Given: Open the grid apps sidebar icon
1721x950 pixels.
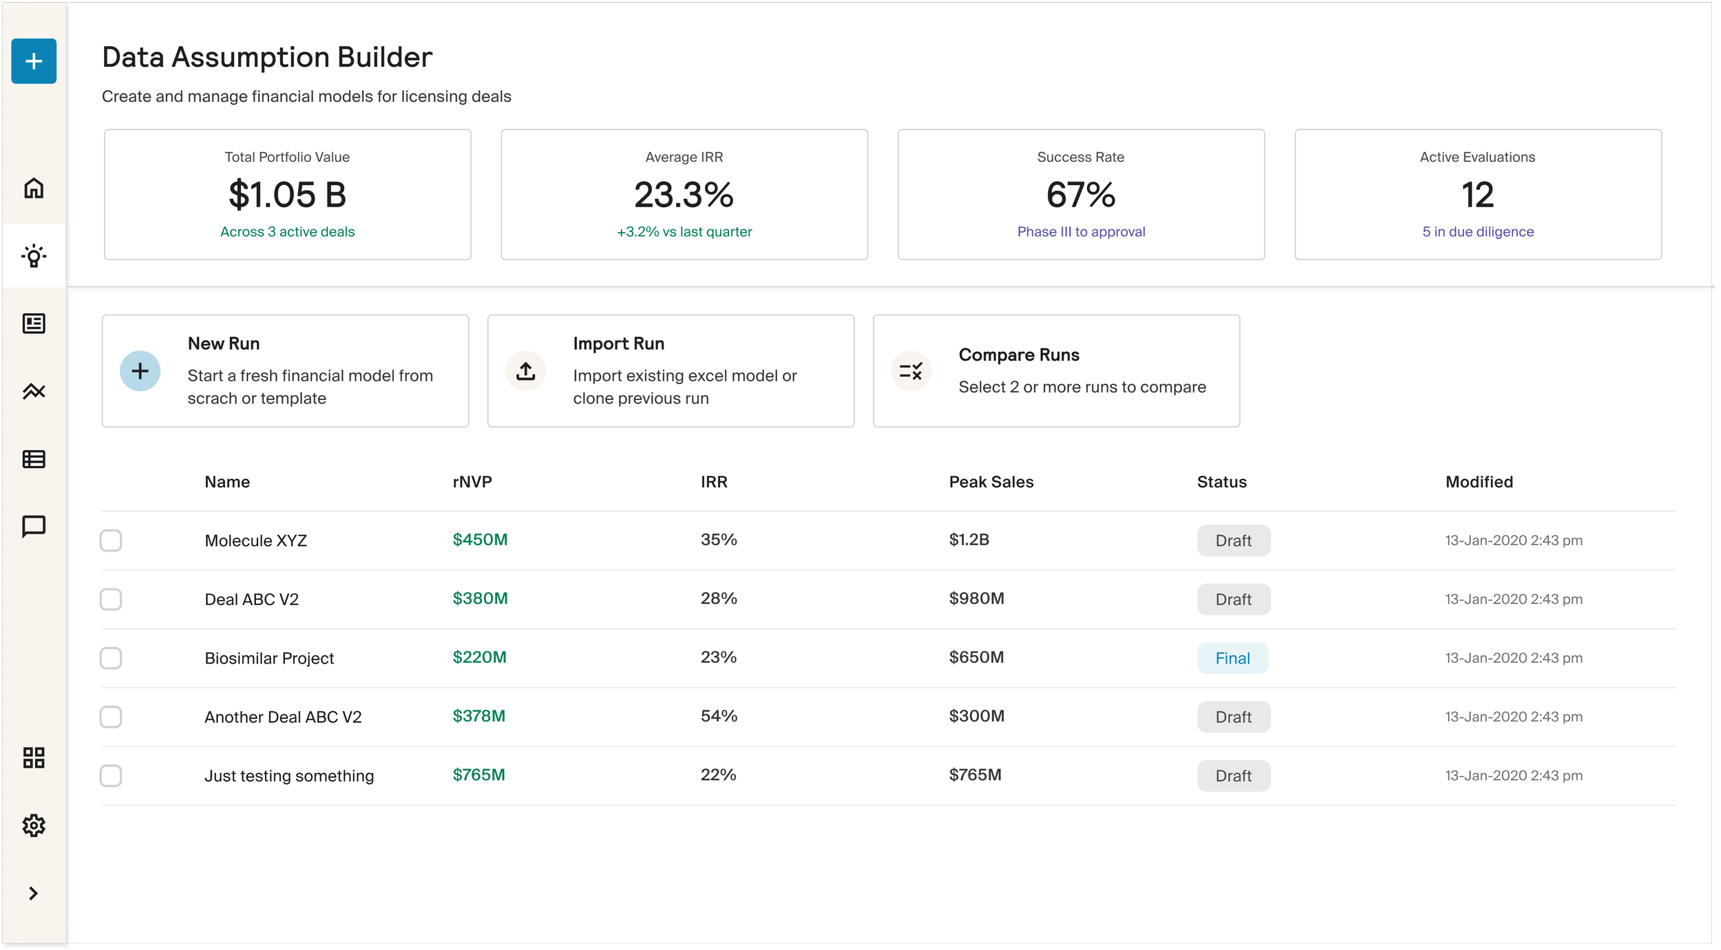Looking at the screenshot, I should click(x=34, y=758).
